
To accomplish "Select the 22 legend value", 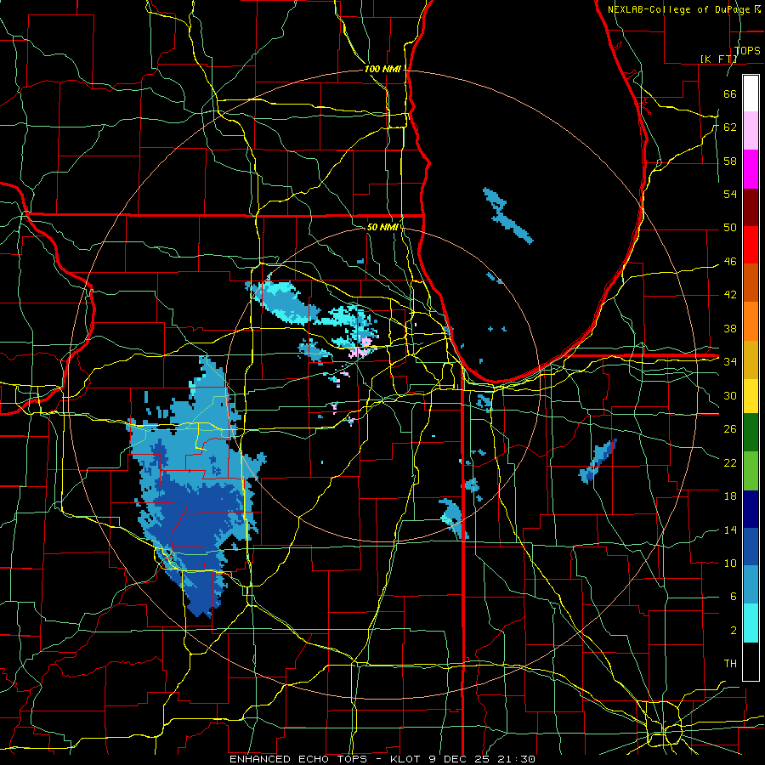I will coord(730,462).
